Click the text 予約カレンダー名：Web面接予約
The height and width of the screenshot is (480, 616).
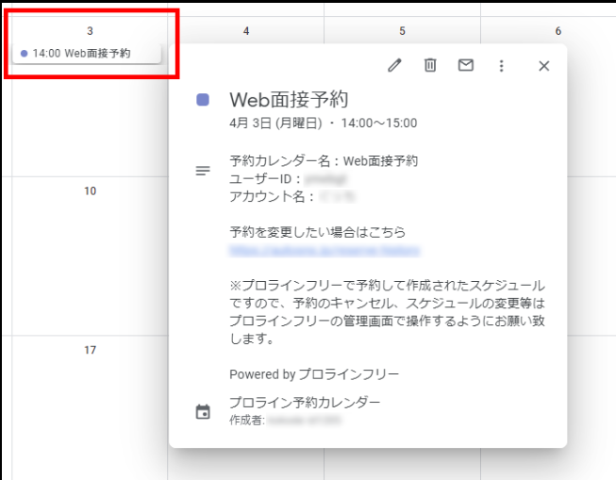(x=324, y=160)
